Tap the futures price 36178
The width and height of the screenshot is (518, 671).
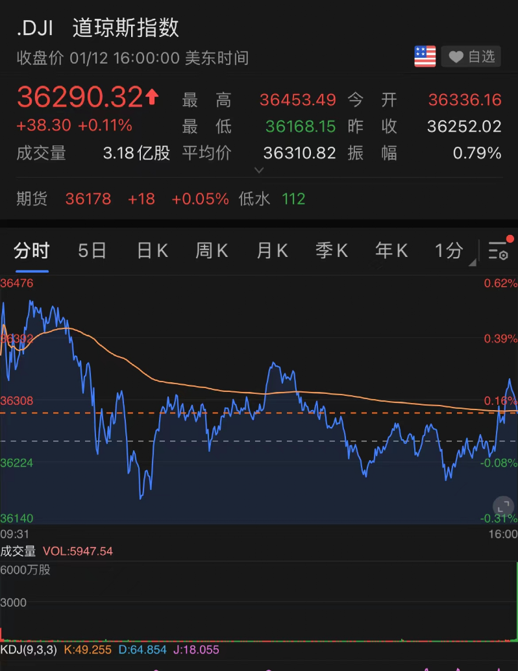pyautogui.click(x=88, y=199)
